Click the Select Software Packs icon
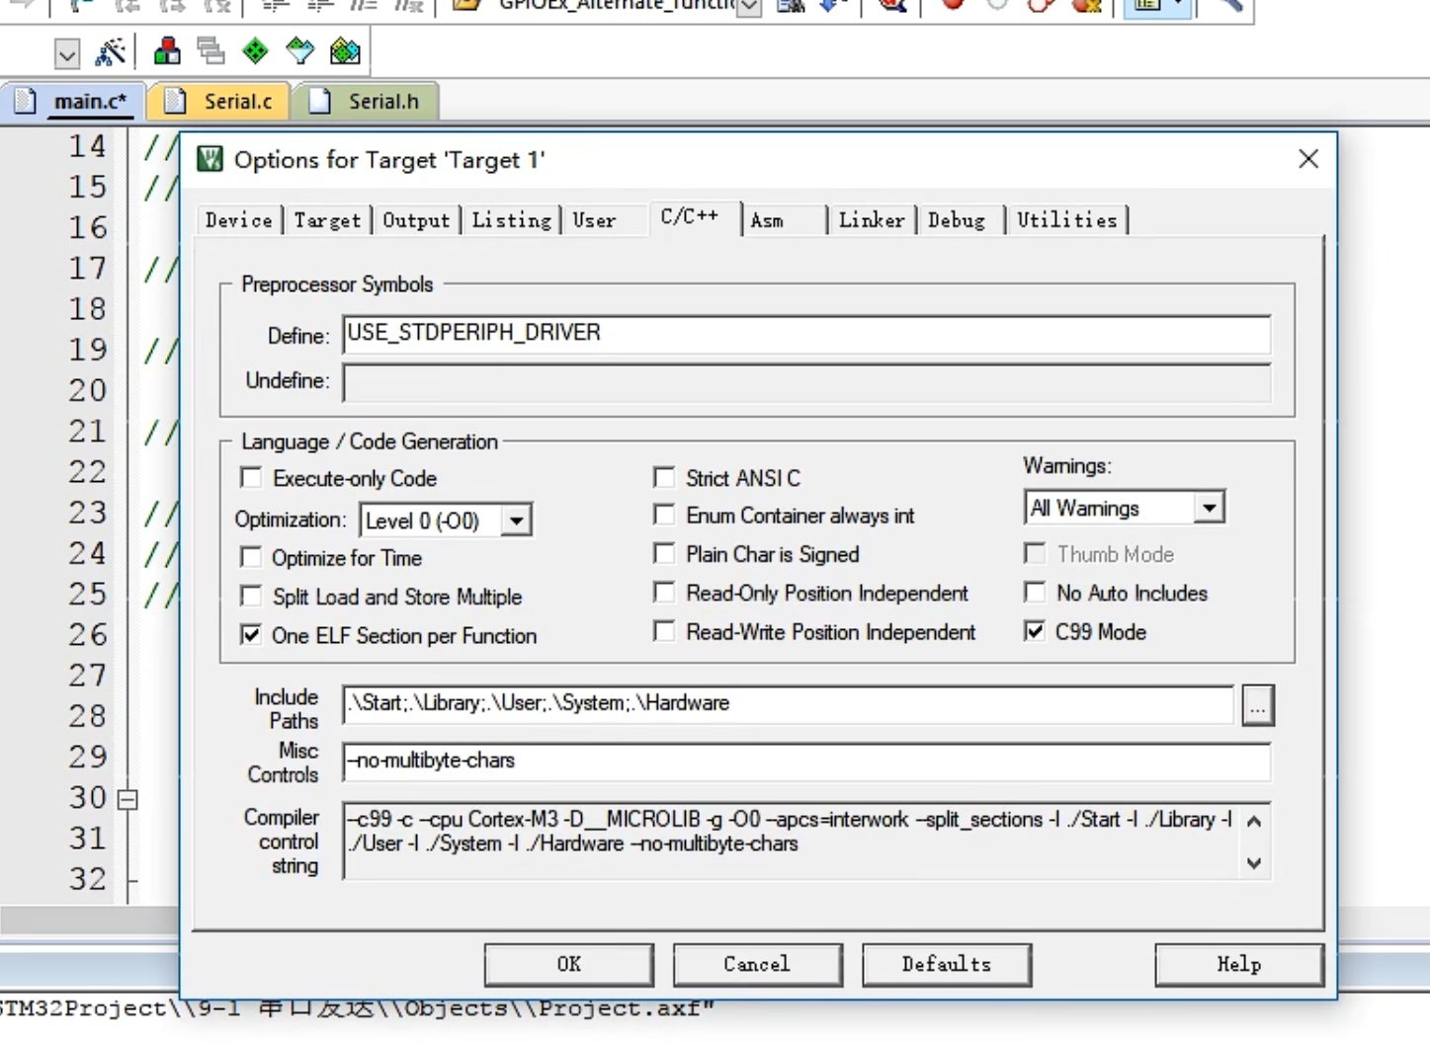The image size is (1430, 1046). click(x=299, y=51)
